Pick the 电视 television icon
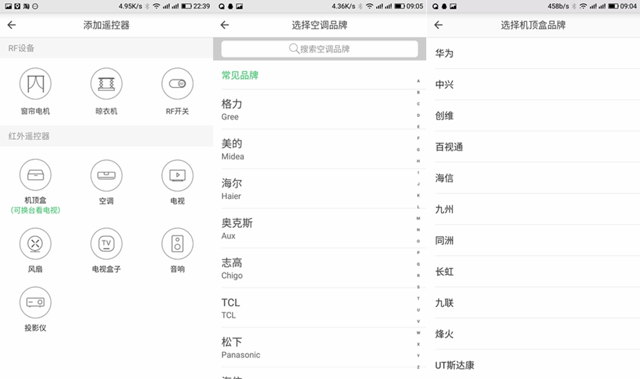The image size is (640, 379). [x=177, y=175]
